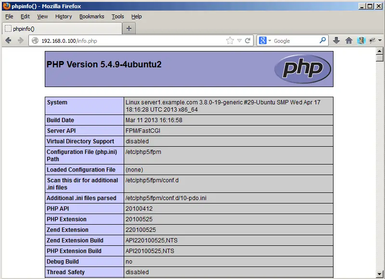
Task: Go forward with the Forward arrow
Action: point(21,40)
